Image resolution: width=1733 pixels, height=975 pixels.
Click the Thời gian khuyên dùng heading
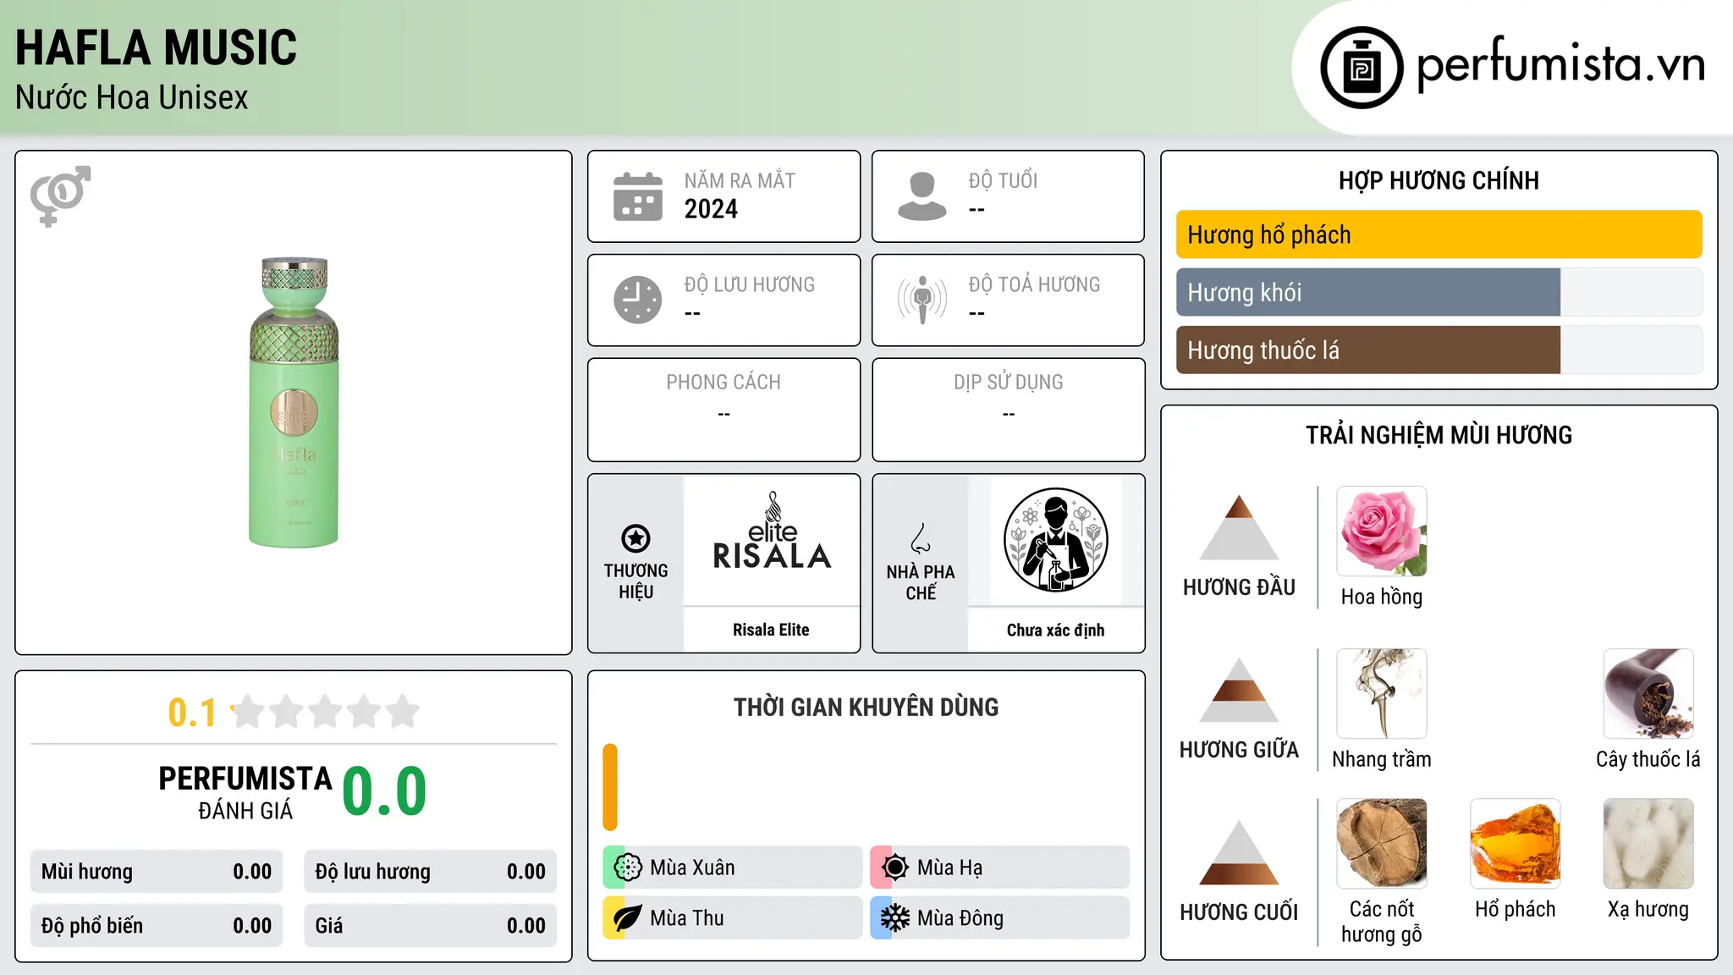click(x=866, y=707)
